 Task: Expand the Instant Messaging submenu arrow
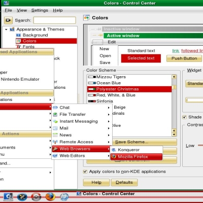(x=109, y=121)
